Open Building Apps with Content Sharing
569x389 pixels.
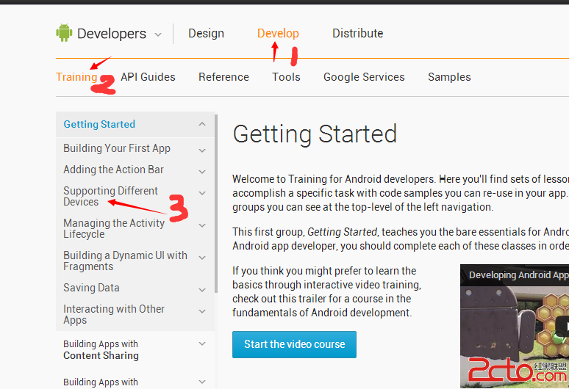click(101, 349)
